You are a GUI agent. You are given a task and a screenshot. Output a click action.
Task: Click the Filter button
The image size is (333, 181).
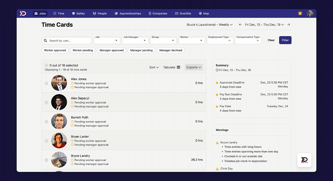coord(285,40)
